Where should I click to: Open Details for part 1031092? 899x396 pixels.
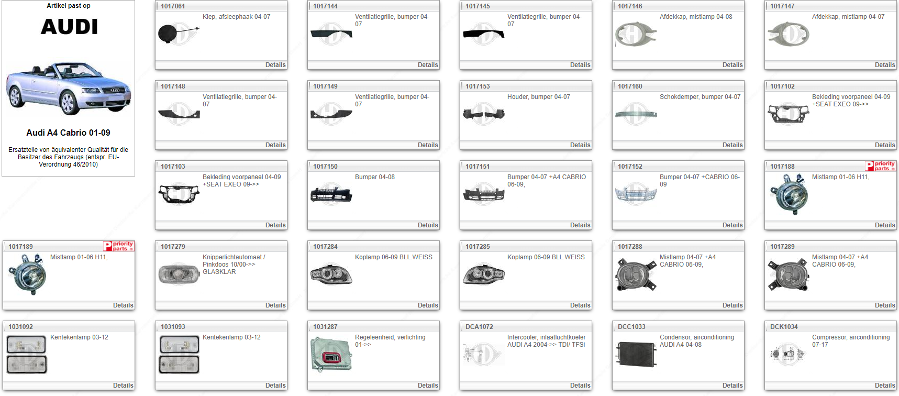pos(123,386)
